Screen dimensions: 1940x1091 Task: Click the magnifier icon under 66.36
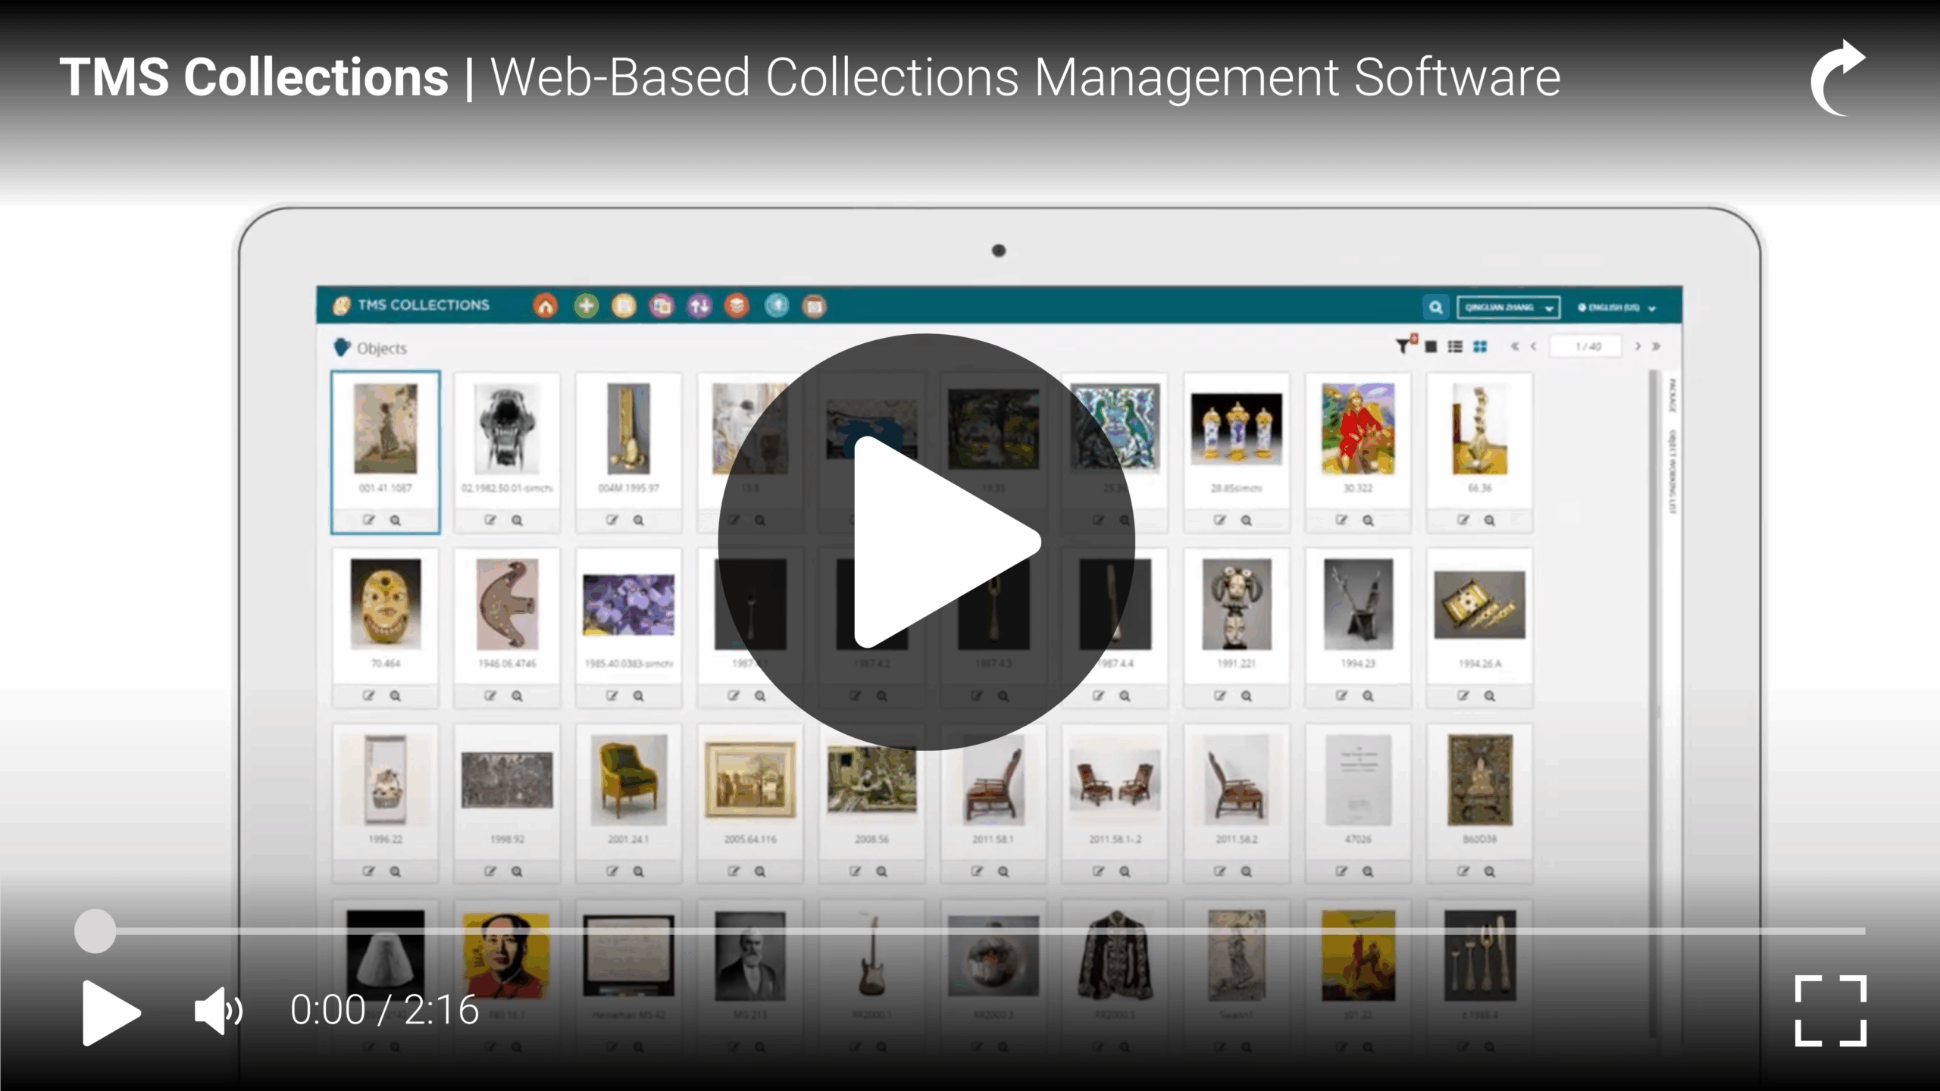pos(1490,520)
